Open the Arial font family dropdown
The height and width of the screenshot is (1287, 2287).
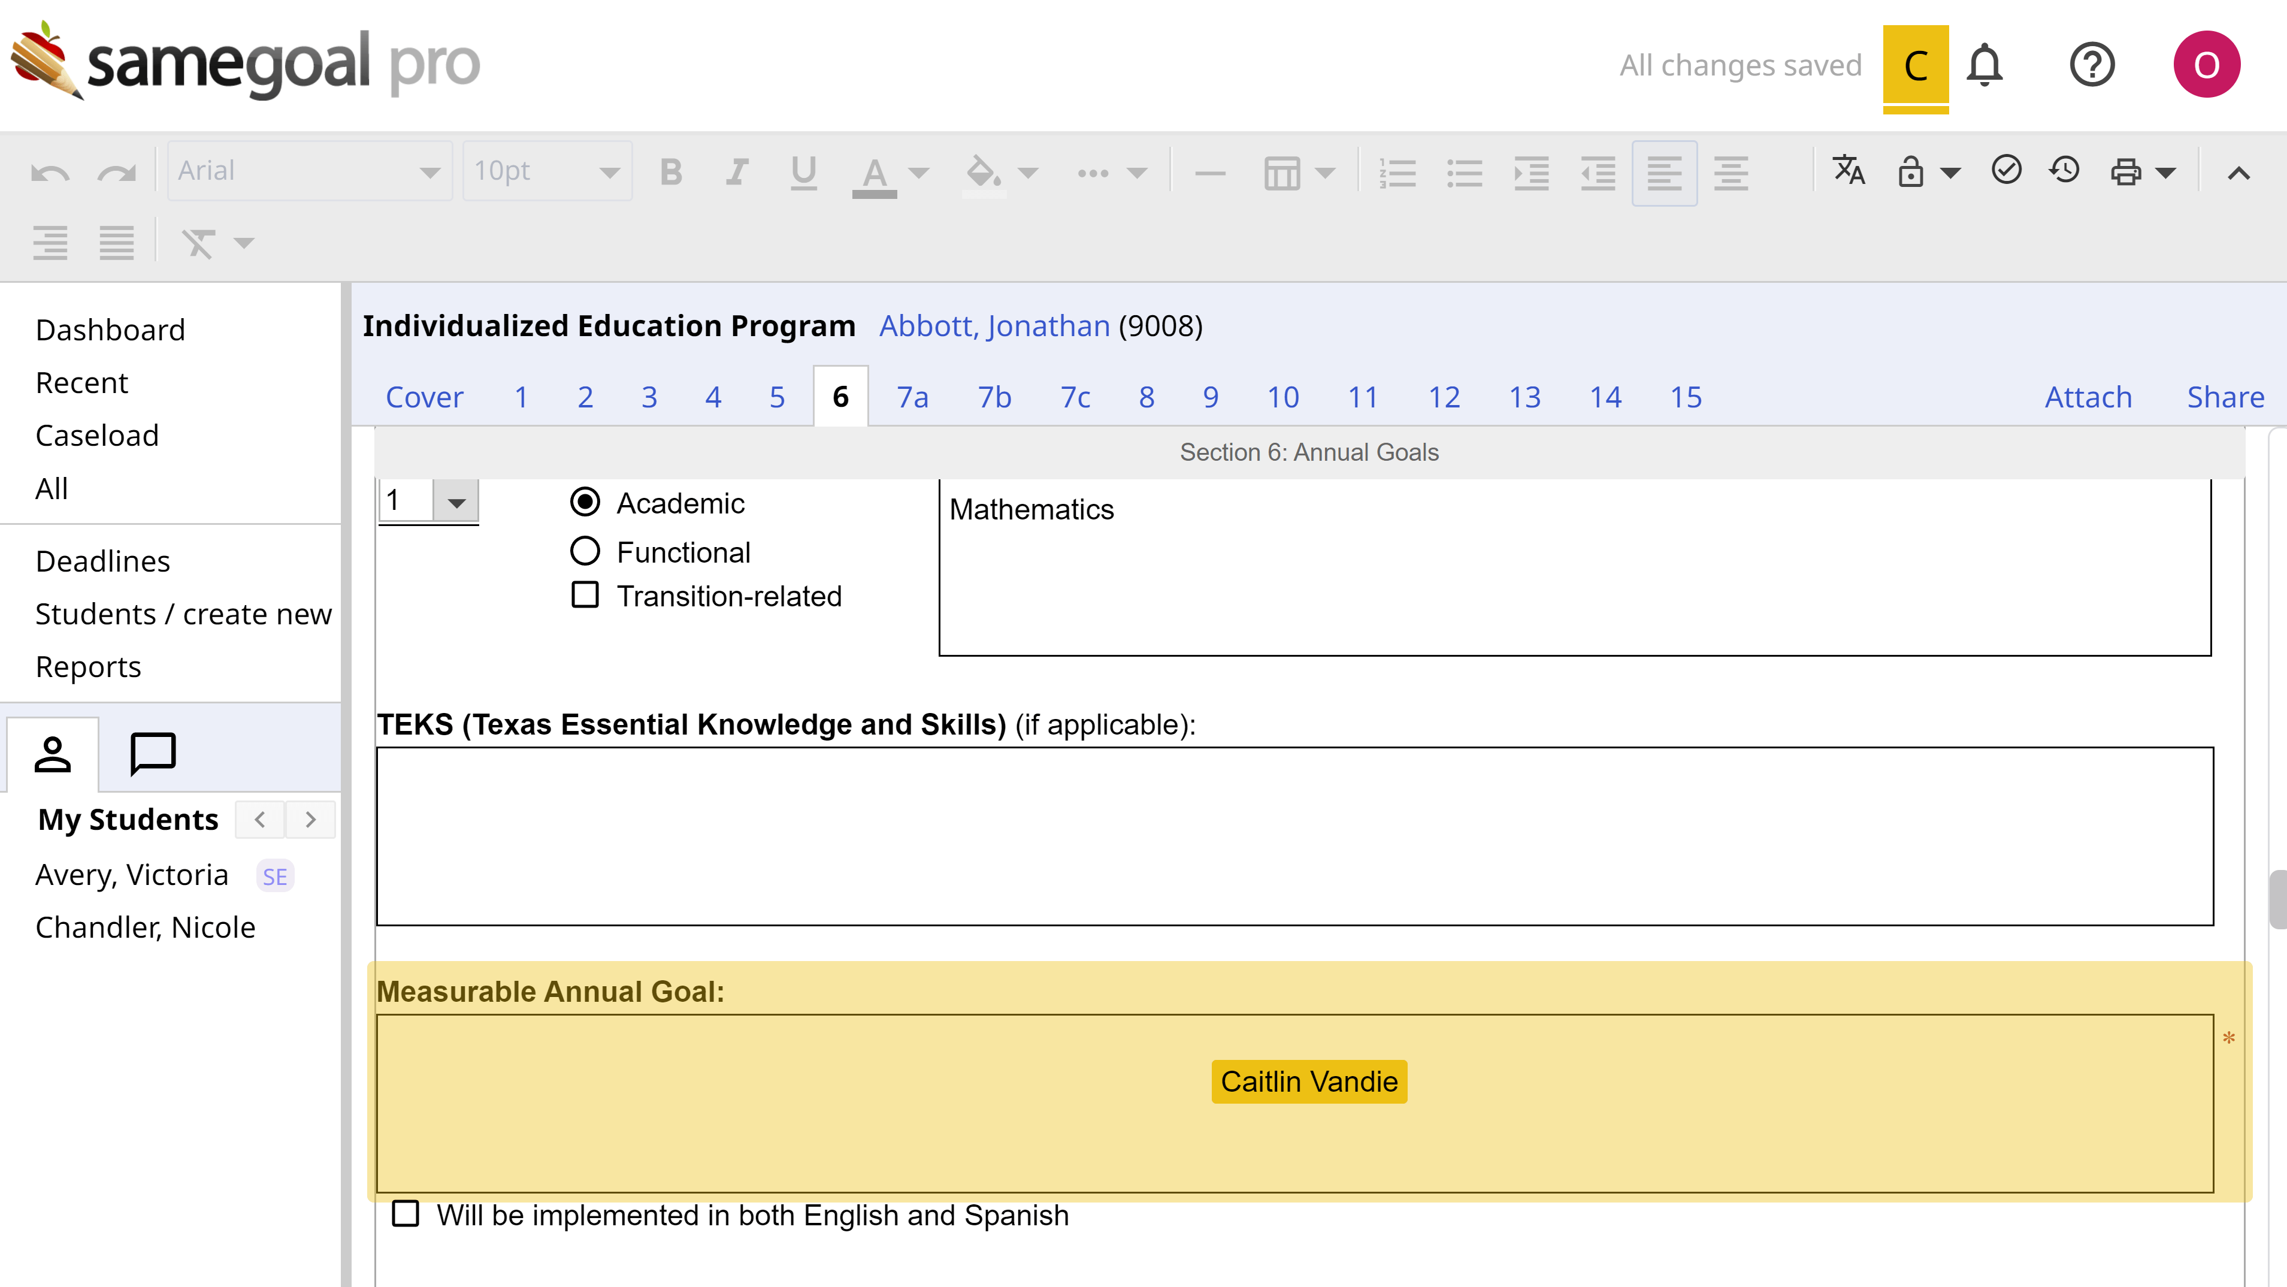click(309, 171)
